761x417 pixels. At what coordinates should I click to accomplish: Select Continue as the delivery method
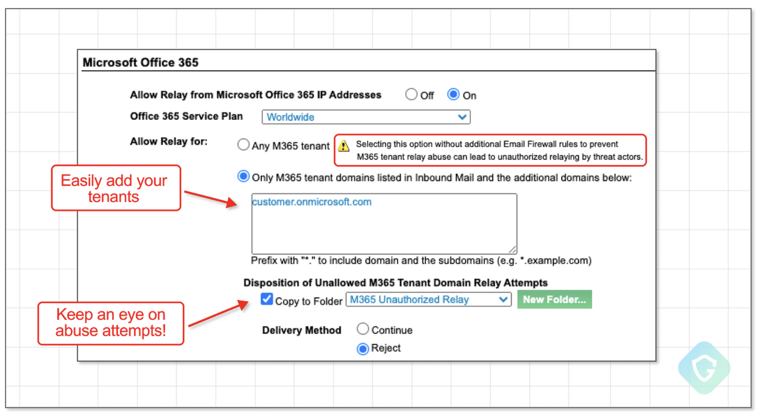click(x=363, y=329)
